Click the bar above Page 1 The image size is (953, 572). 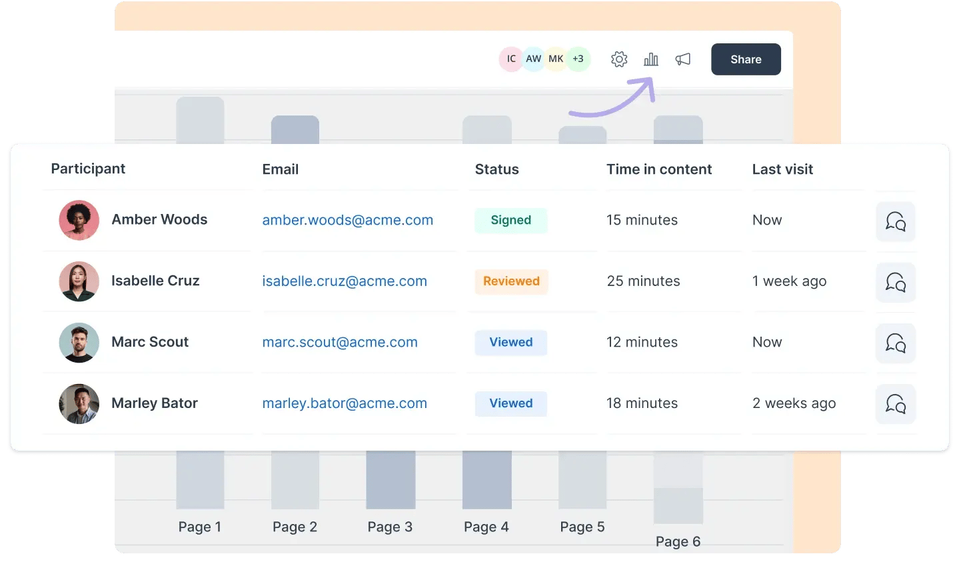(200, 479)
